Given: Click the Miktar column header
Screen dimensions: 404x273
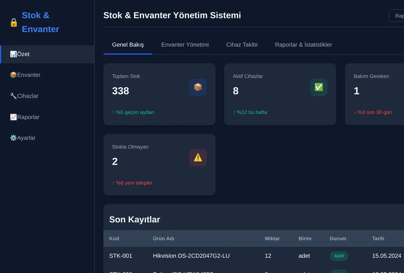Looking at the screenshot, I should click(272, 239).
